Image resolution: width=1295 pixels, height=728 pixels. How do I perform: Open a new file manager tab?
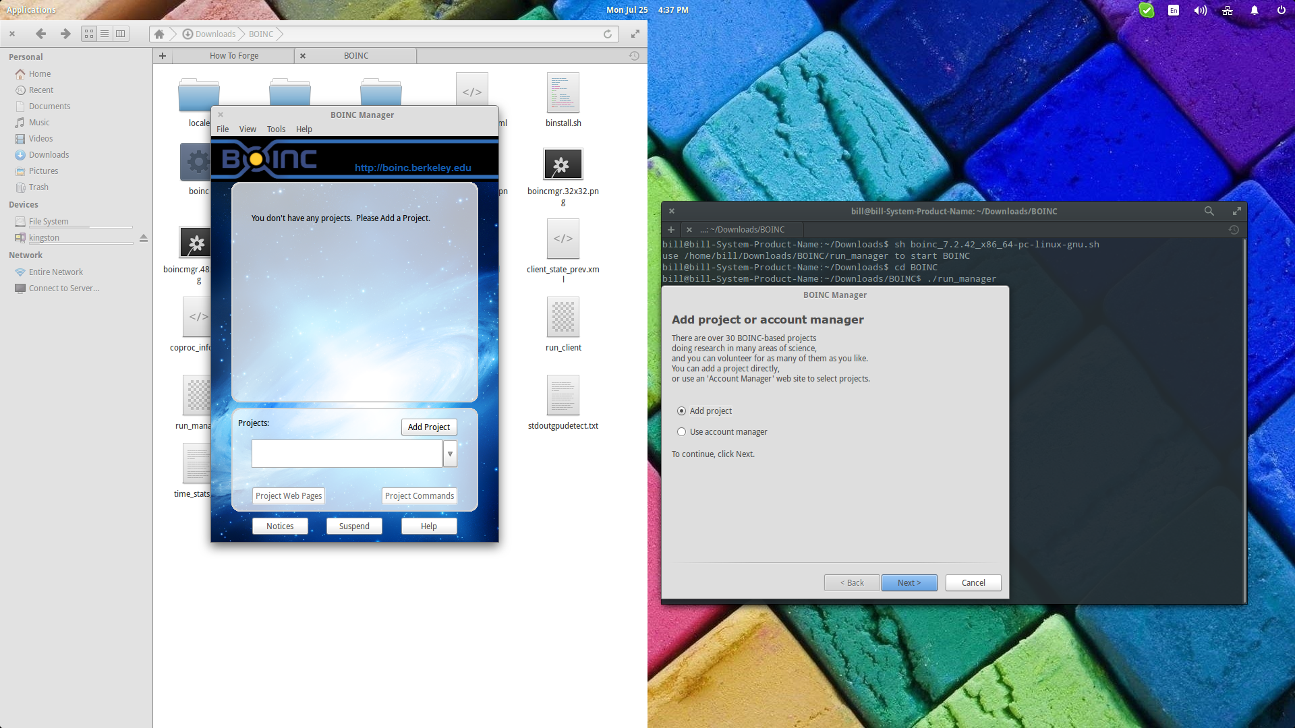pos(163,56)
